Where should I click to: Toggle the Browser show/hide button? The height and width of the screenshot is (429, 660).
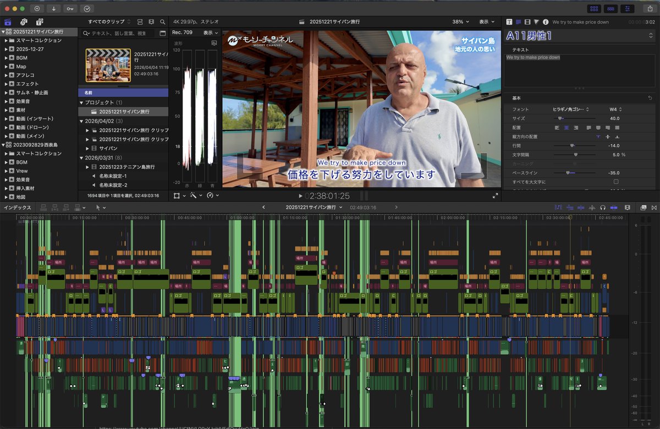(594, 8)
